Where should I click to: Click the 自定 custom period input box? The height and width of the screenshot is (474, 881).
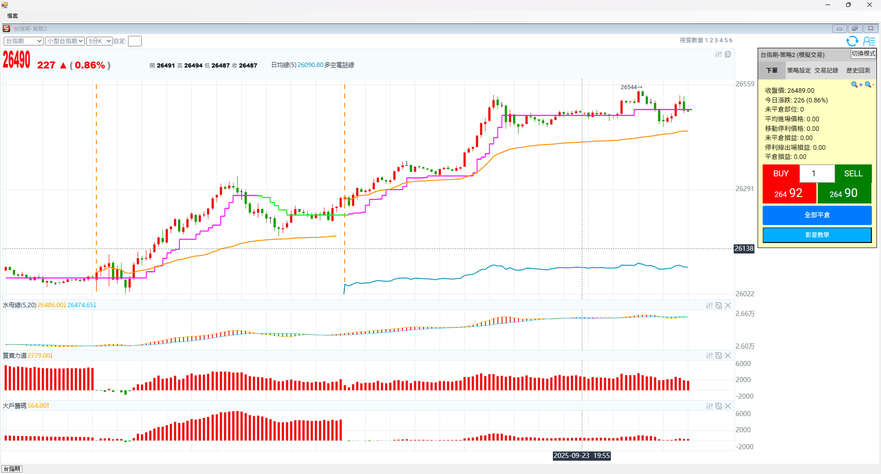[x=134, y=41]
